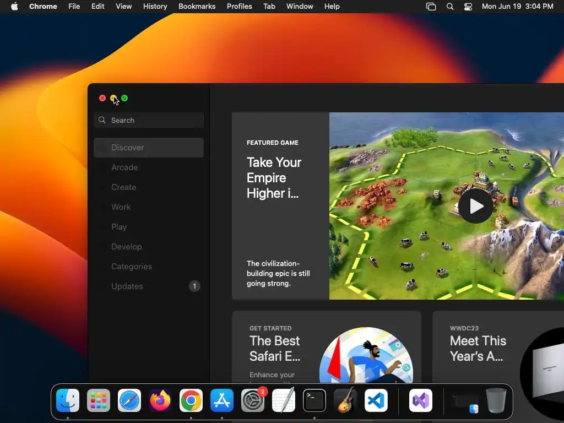564x423 pixels.
Task: Close the App Store window
Action: point(102,98)
